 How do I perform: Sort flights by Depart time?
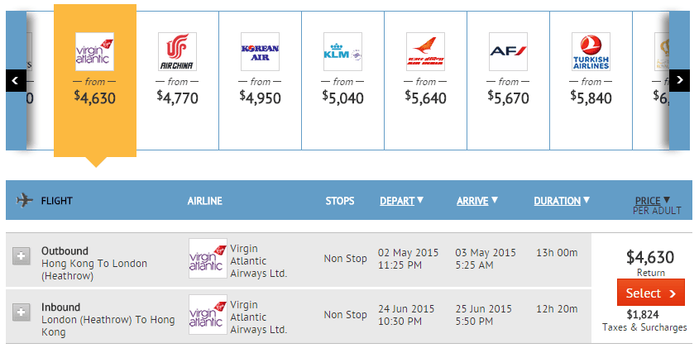click(401, 200)
